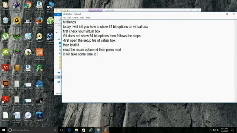Show hidden system tray icons
Viewport: 237px width, 133px height.
[x=211, y=130]
